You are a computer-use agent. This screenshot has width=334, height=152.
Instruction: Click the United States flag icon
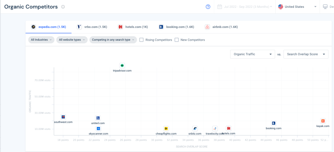[x=281, y=7]
